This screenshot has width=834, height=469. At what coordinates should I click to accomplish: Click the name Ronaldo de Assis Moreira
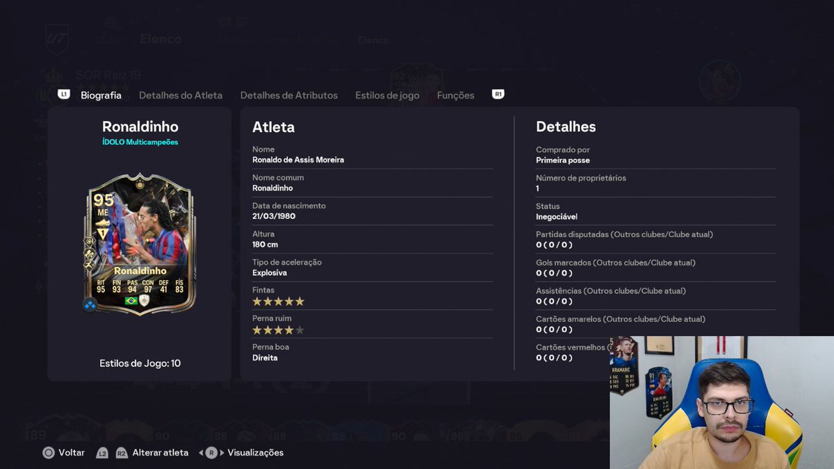pos(298,160)
